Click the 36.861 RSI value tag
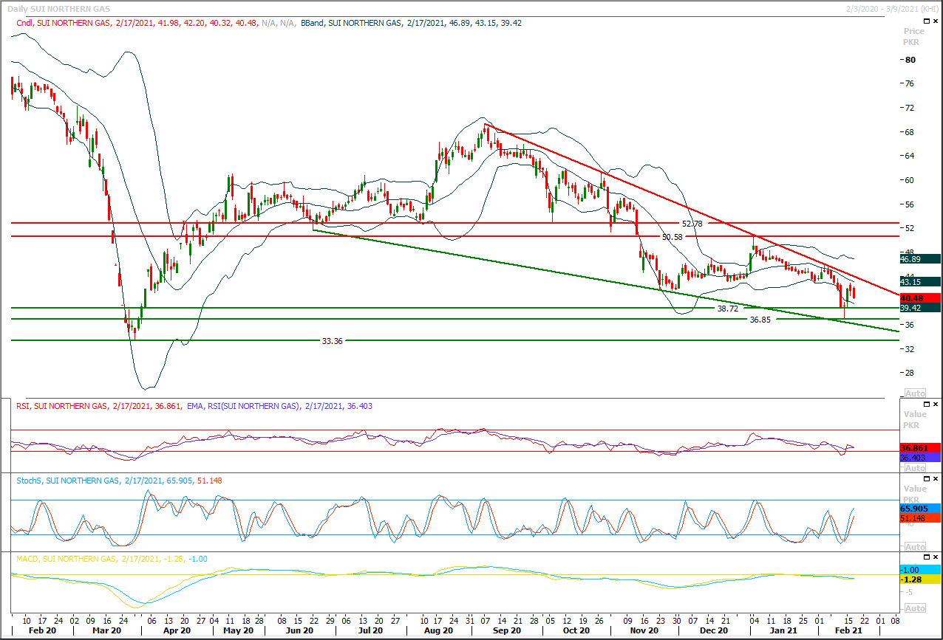This screenshot has width=943, height=640. [x=920, y=448]
